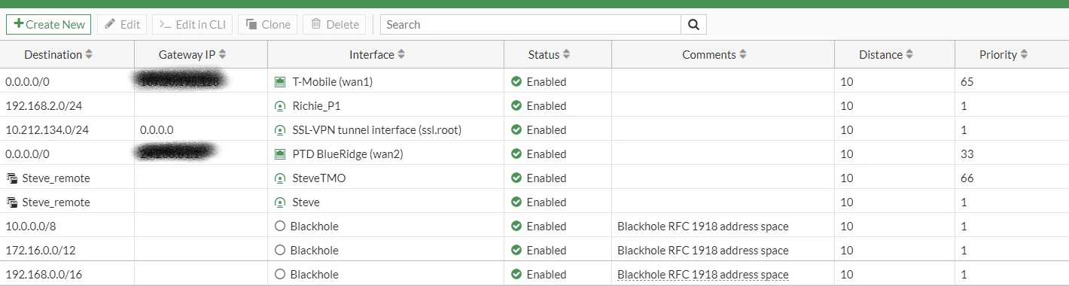Click Blackhole icon in 10.0.0.0/8 row
The image size is (1069, 286).
pos(280,226)
